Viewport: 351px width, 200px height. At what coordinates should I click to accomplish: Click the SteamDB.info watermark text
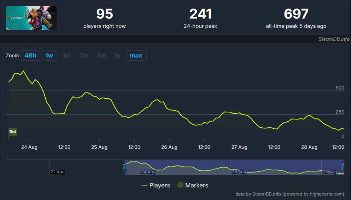334,39
